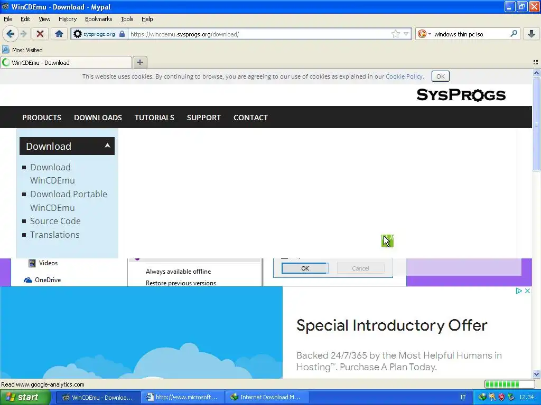Click the sysprogs.org site identity gear icon
Screen dimensions: 541x405
click(78, 34)
